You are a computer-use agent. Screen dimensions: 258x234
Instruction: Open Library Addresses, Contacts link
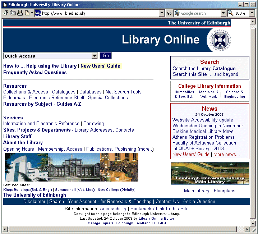[x=104, y=130]
